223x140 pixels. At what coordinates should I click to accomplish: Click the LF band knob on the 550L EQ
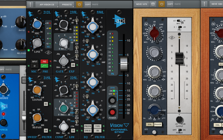[93, 110]
